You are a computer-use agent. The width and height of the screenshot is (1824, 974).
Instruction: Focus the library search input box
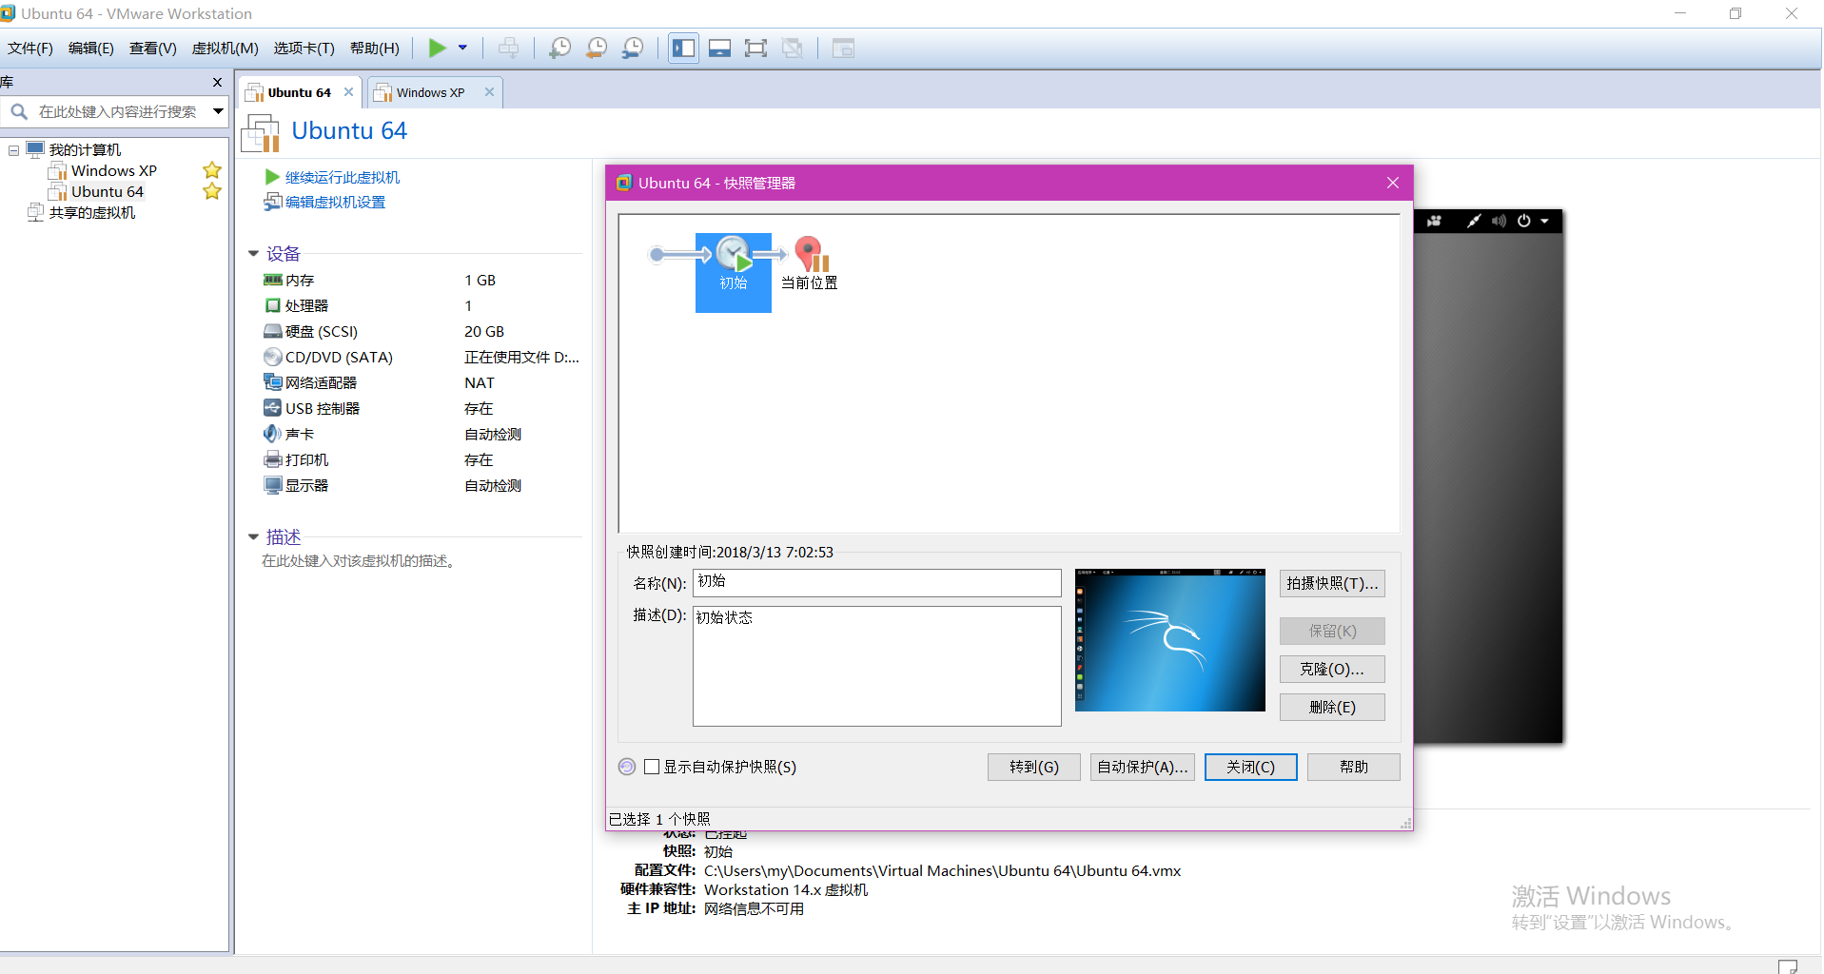click(x=118, y=111)
